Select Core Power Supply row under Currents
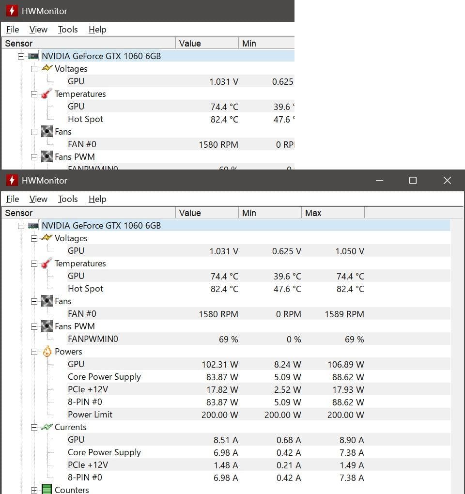 (258, 452)
